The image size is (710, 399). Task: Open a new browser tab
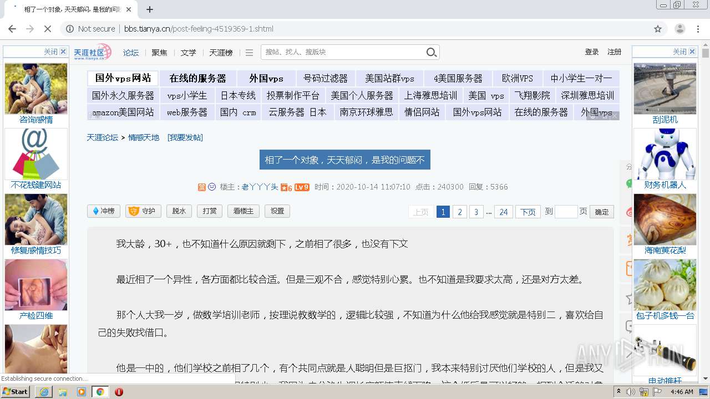pyautogui.click(x=150, y=9)
